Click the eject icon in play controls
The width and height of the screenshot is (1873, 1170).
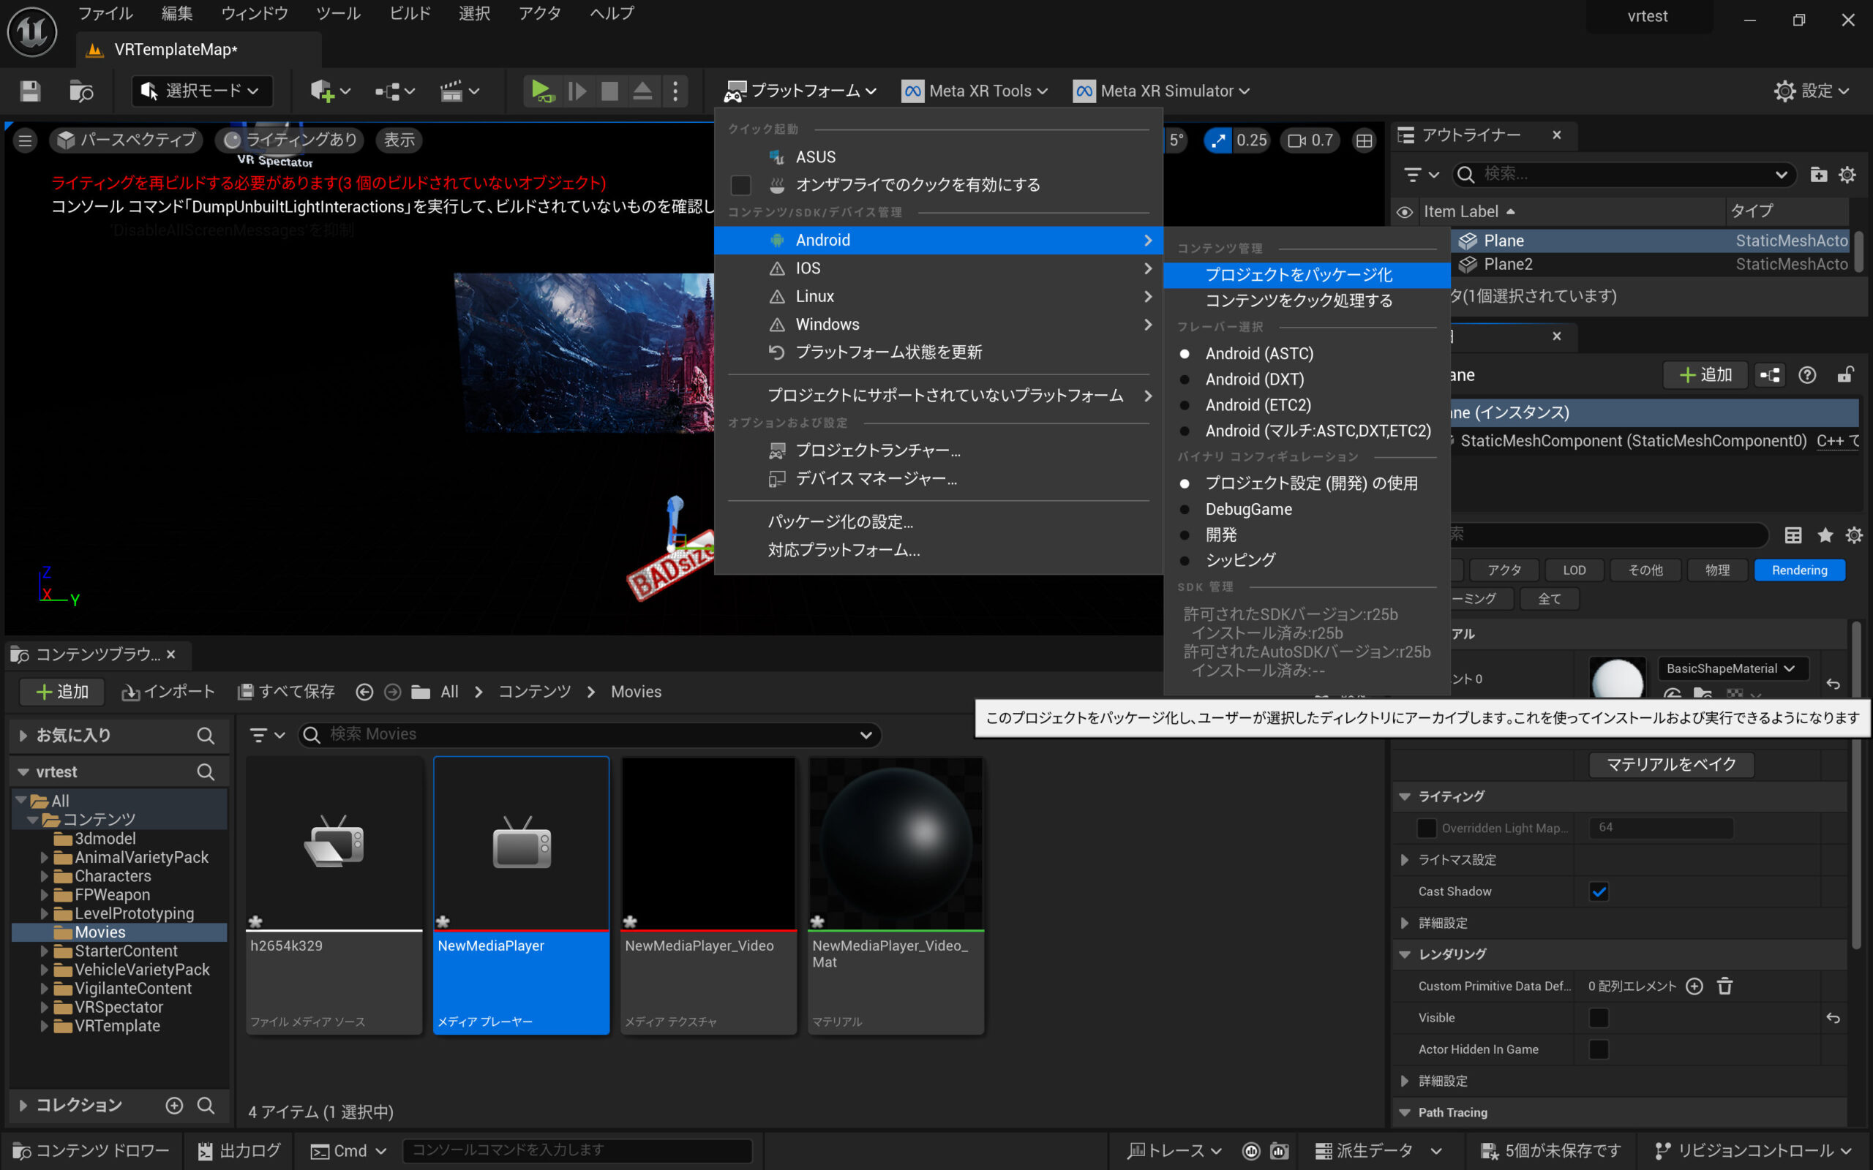[642, 91]
